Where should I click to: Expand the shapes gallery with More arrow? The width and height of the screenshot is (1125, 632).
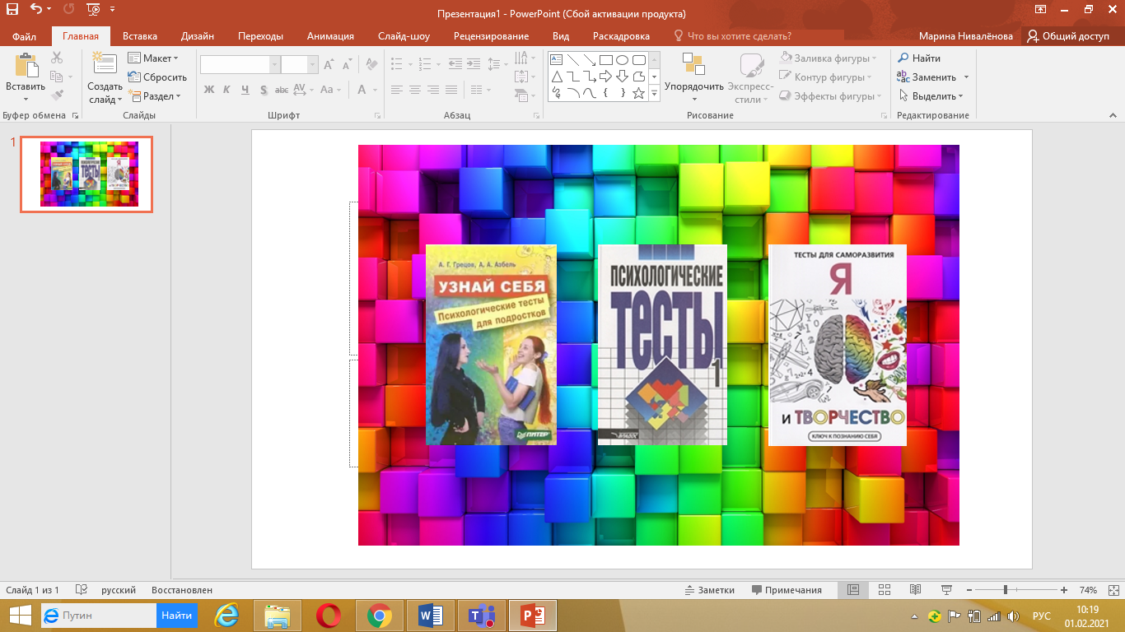tap(655, 94)
